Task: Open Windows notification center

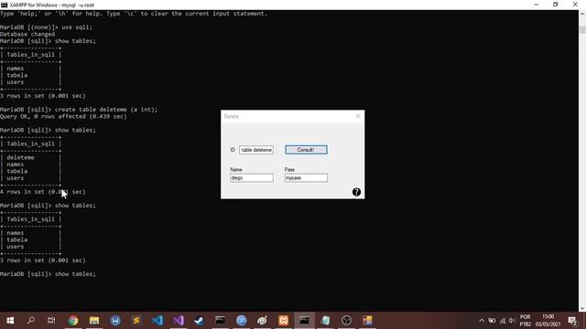Action: 572,321
